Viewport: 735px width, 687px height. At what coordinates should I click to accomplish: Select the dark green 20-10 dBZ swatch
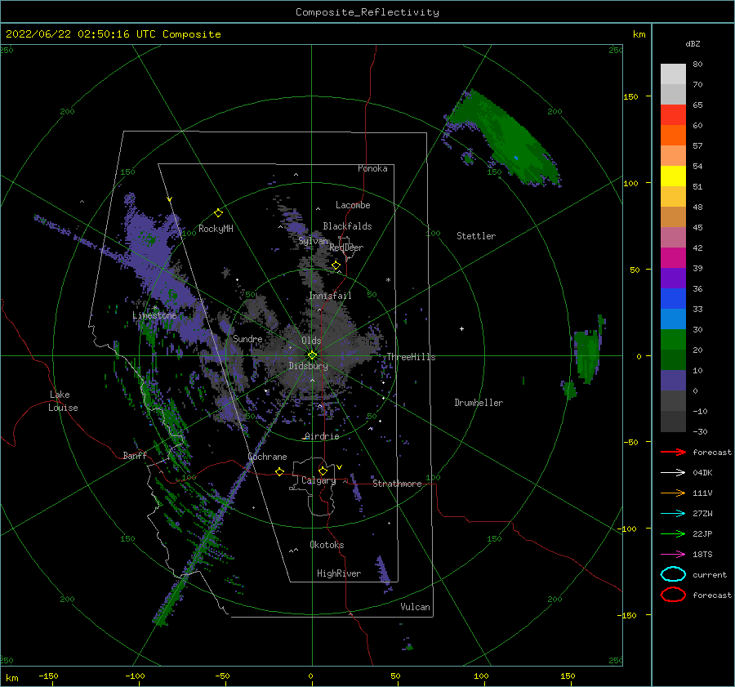click(673, 360)
